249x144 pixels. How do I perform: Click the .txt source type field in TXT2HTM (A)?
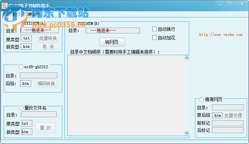[26, 38]
